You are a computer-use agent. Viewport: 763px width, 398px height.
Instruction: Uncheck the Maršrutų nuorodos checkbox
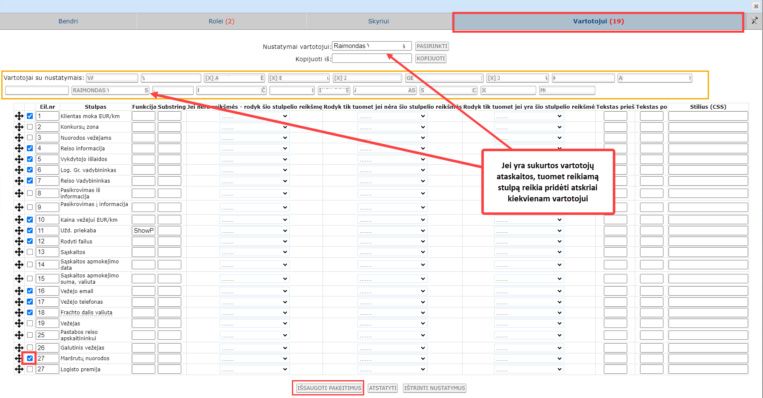(x=30, y=358)
